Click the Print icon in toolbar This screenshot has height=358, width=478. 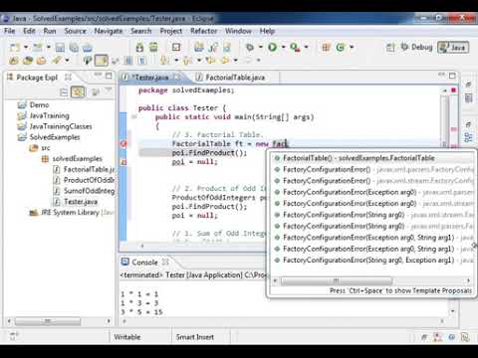click(88, 48)
